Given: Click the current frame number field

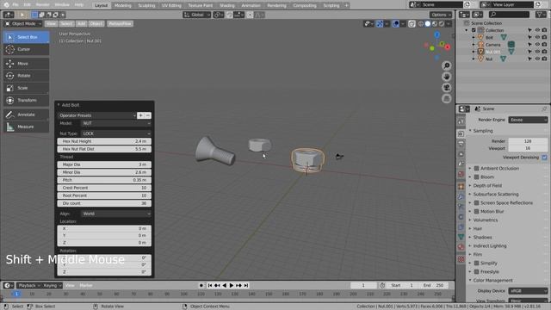Looking at the screenshot, I should pos(363,285).
